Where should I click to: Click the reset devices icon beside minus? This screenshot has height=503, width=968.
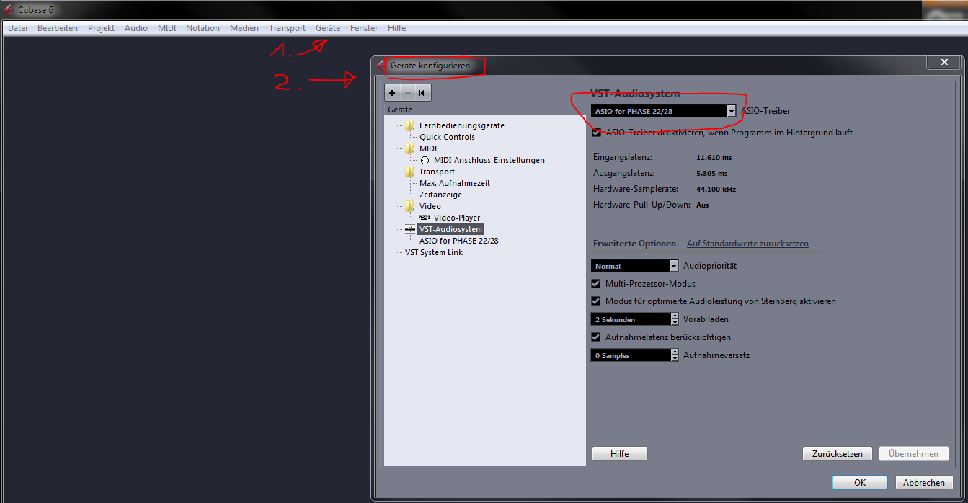422,93
